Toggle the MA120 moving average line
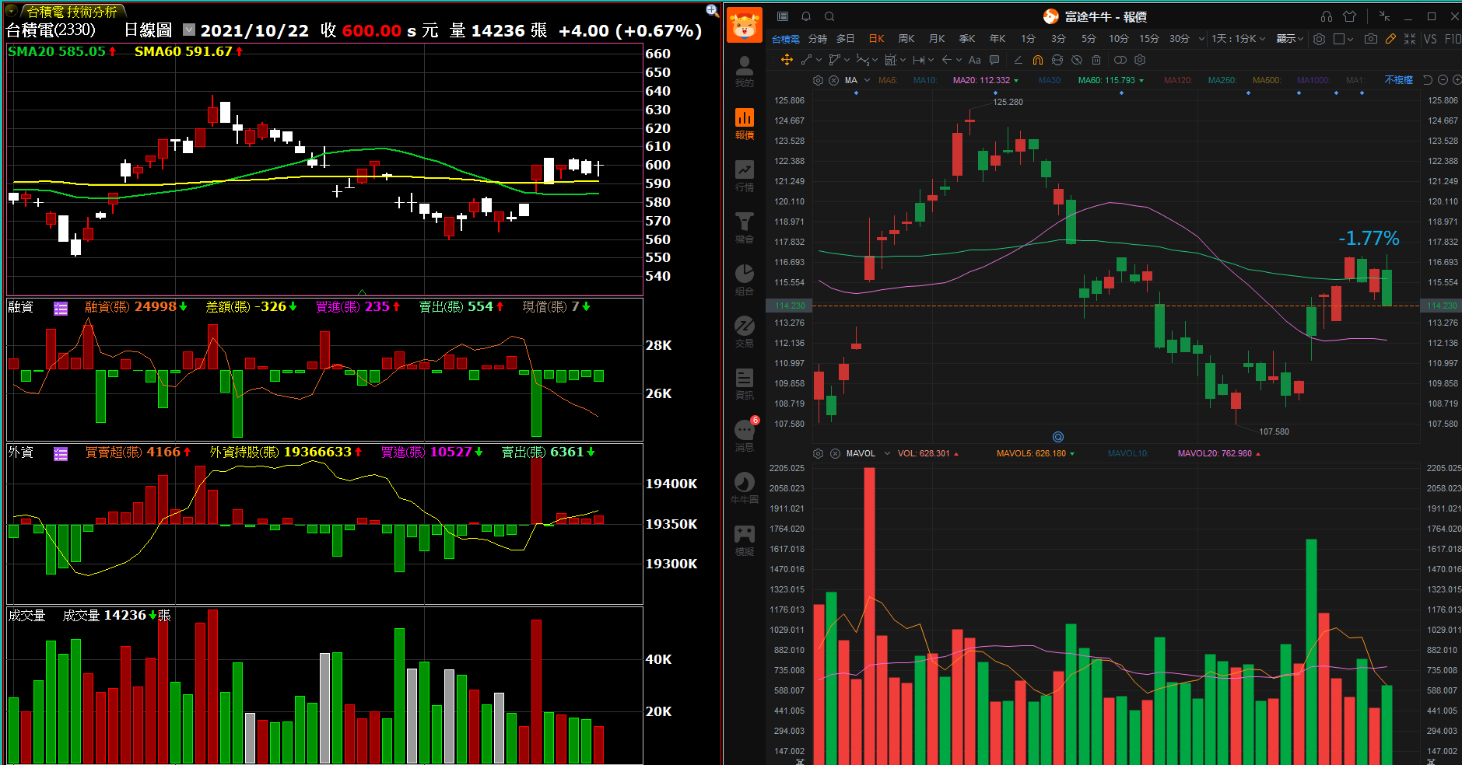This screenshot has height=765, width=1462. pyautogui.click(x=1178, y=80)
